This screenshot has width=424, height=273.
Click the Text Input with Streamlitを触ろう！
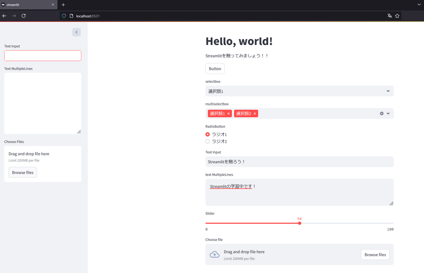pyautogui.click(x=299, y=162)
